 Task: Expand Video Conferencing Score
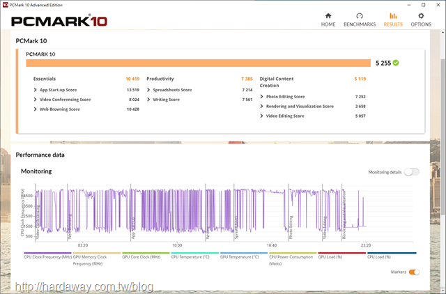[36, 100]
